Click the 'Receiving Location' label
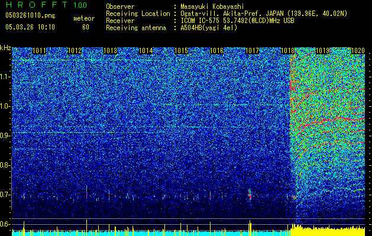The width and height of the screenshot is (372, 236). click(138, 14)
